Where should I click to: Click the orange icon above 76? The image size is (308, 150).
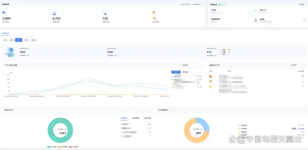[154, 13]
